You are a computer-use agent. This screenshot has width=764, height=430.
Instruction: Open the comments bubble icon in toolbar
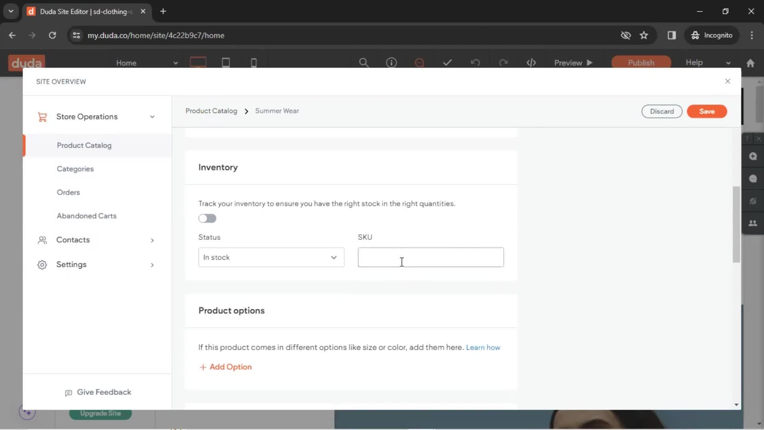pyautogui.click(x=419, y=63)
